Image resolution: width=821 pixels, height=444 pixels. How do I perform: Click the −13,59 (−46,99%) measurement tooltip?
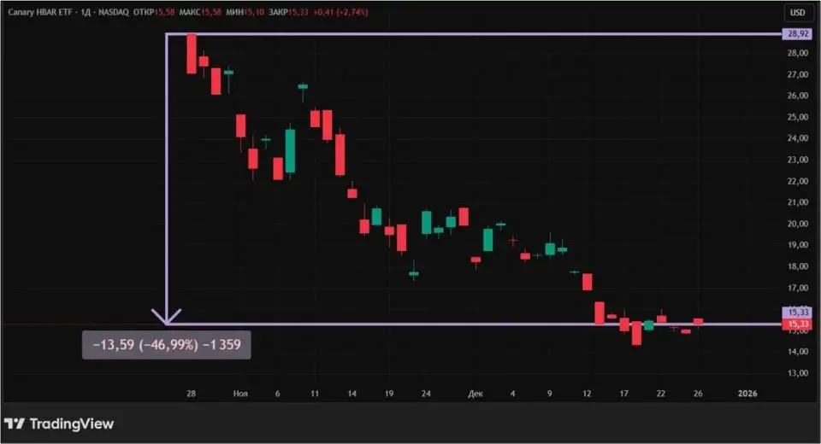pos(167,345)
